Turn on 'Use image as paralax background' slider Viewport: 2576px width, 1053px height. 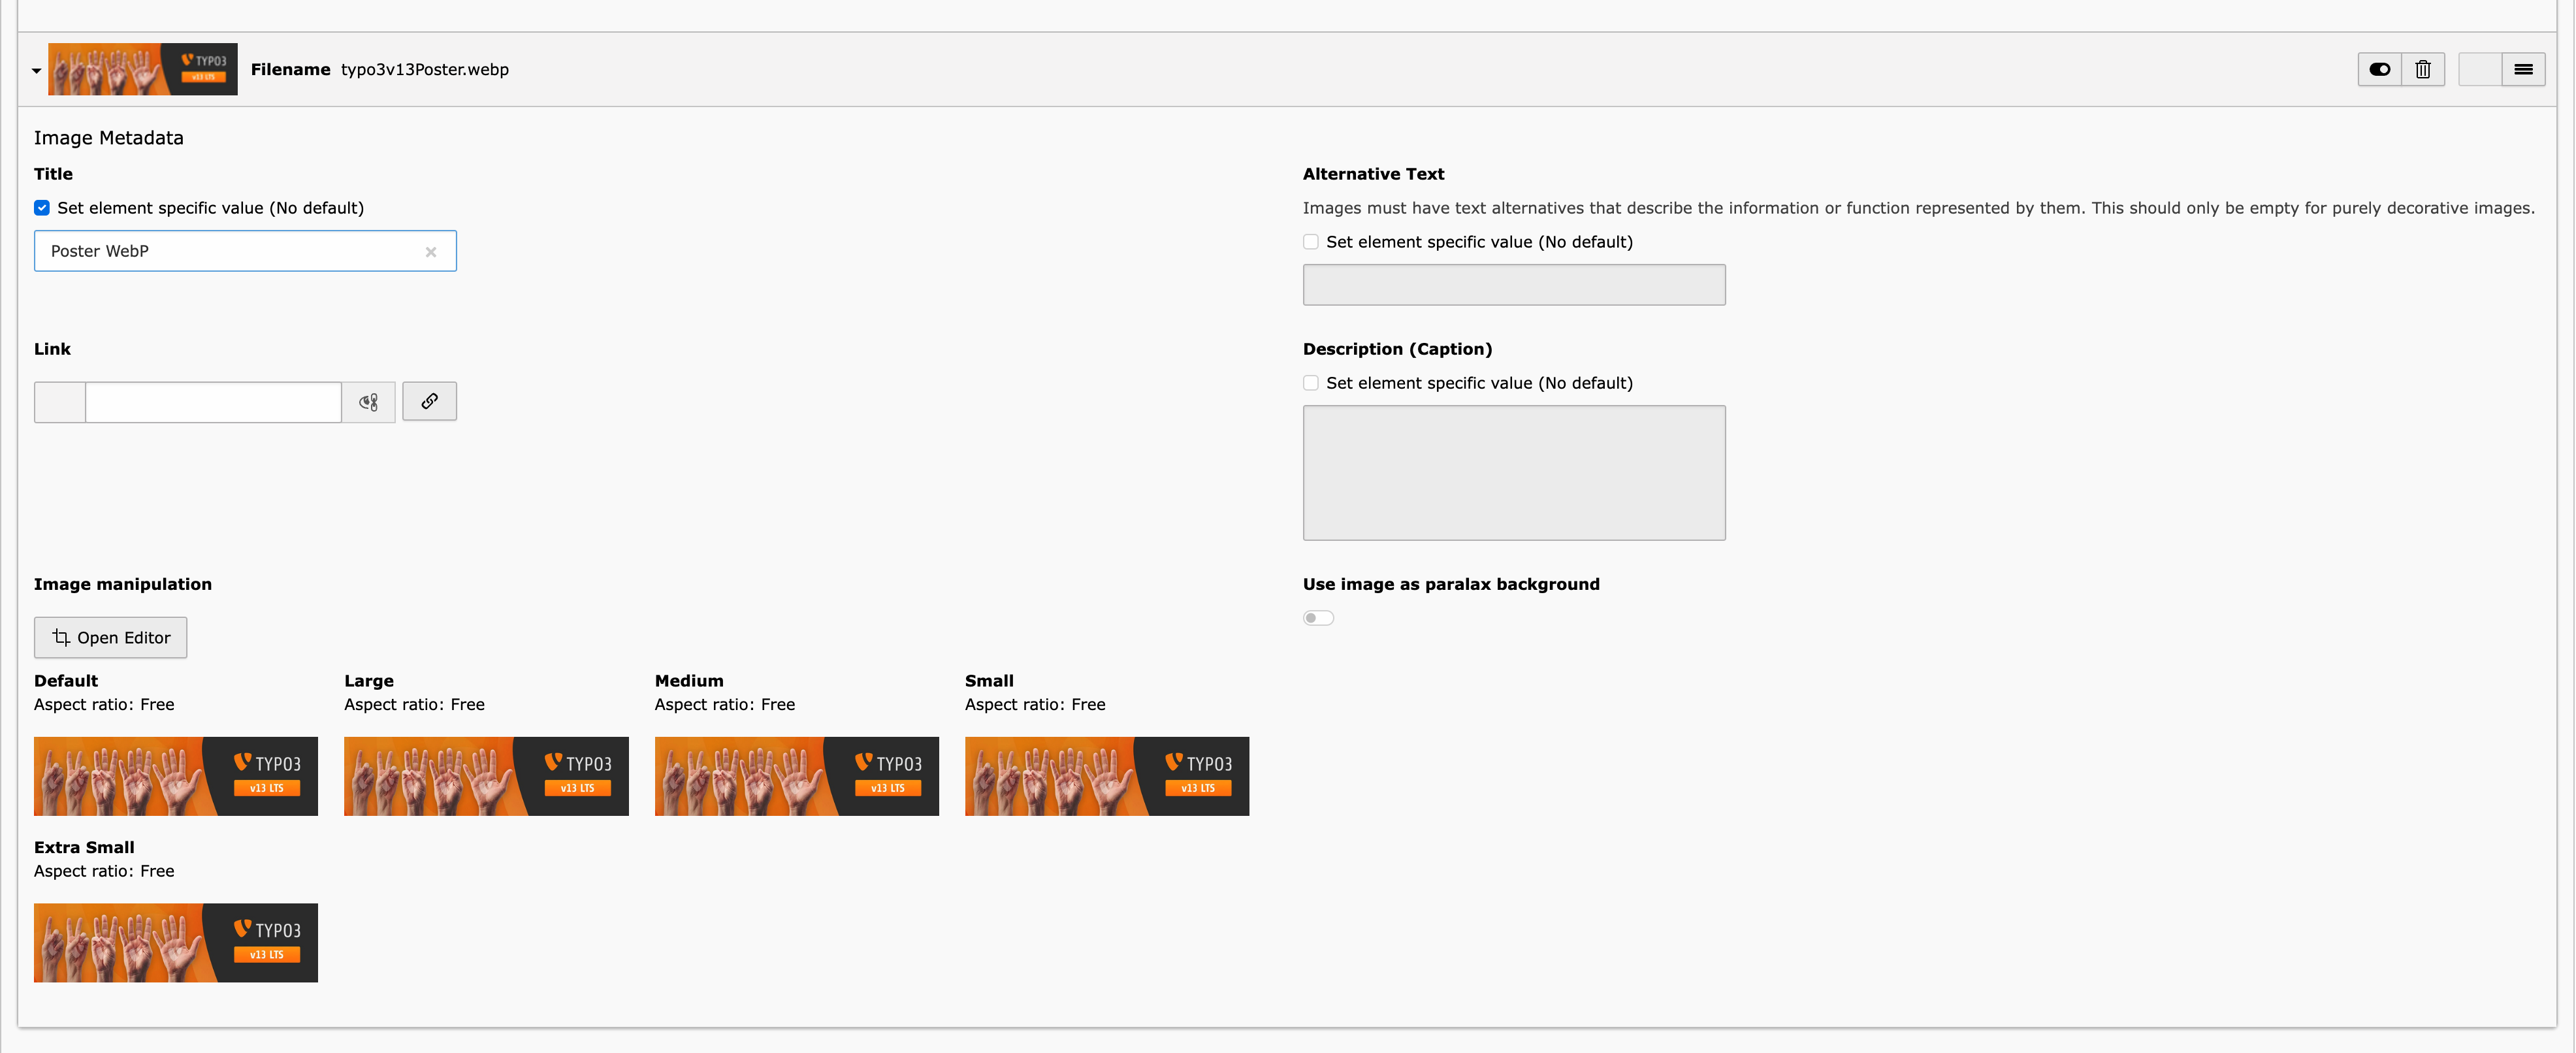pyautogui.click(x=1318, y=617)
